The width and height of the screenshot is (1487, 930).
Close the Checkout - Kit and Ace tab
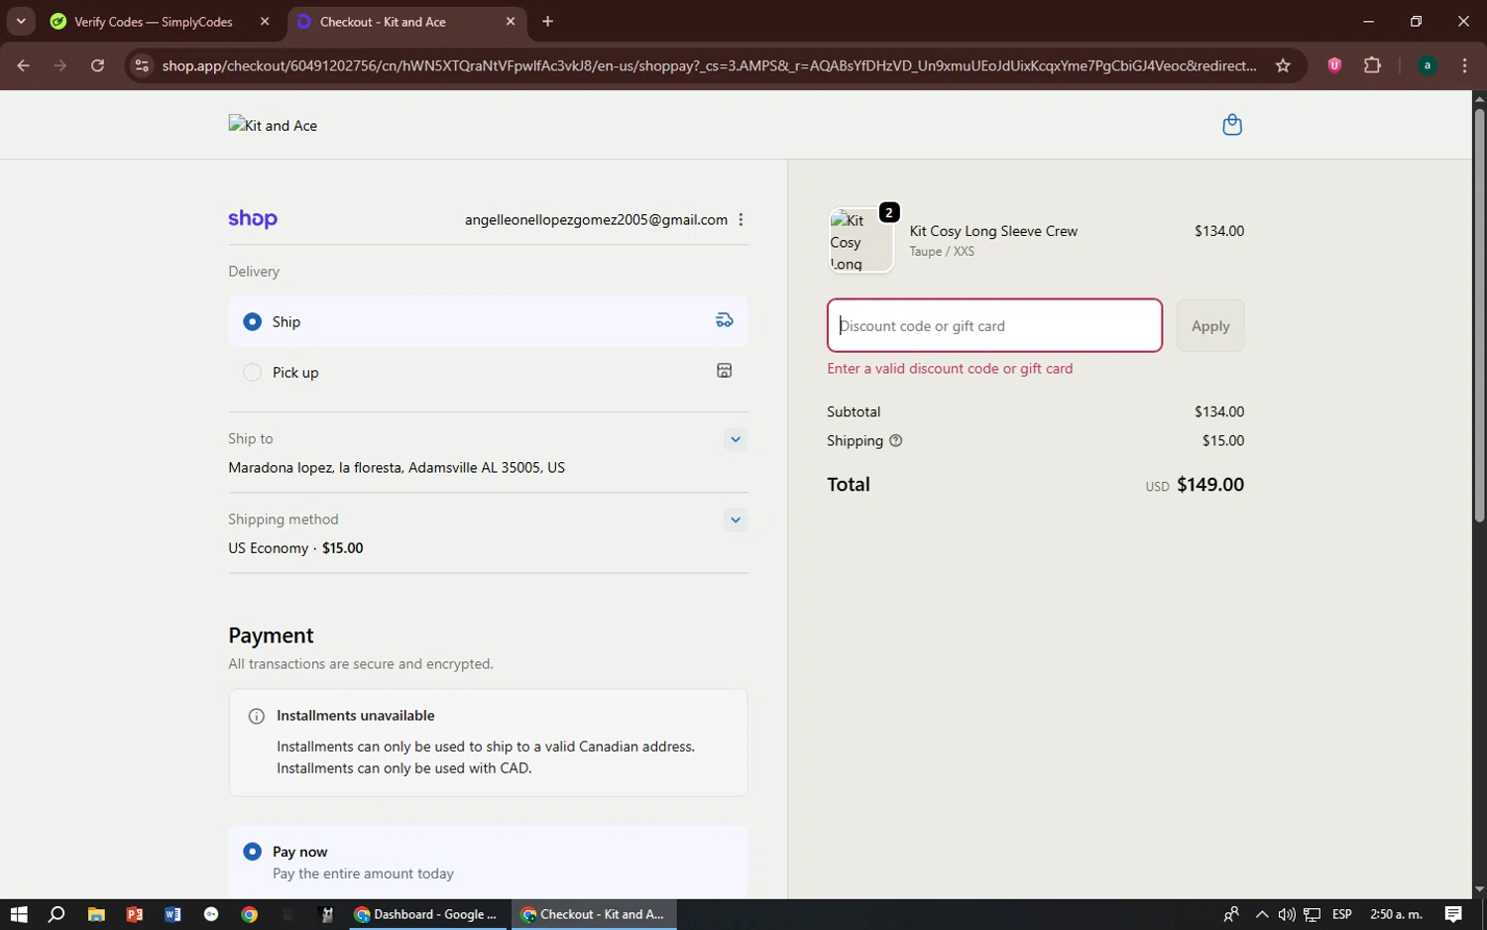[x=511, y=22]
